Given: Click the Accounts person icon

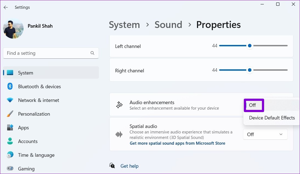Looking at the screenshot, I should pos(10,141).
